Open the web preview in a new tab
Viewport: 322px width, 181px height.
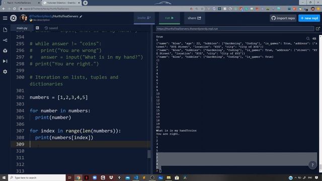[x=317, y=29]
